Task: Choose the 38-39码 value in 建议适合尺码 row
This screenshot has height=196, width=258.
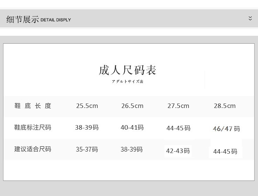Action: [x=131, y=150]
